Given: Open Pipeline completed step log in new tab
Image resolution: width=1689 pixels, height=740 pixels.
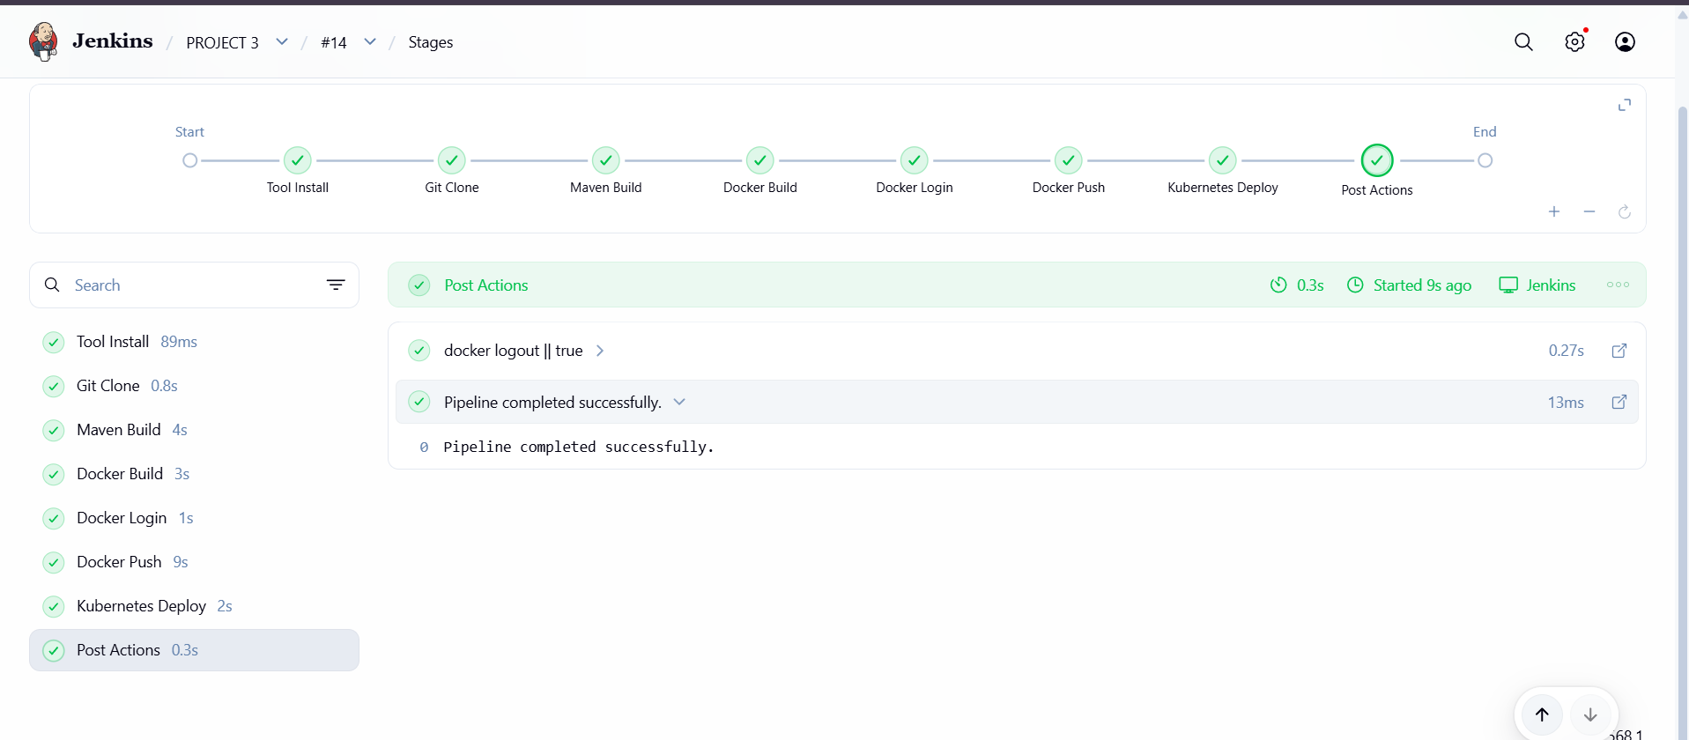Looking at the screenshot, I should coord(1619,402).
